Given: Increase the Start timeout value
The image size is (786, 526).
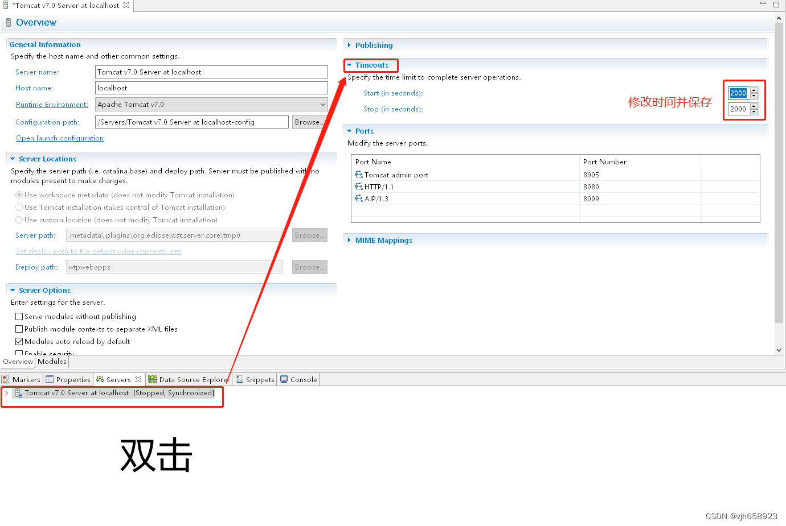Looking at the screenshot, I should [754, 90].
